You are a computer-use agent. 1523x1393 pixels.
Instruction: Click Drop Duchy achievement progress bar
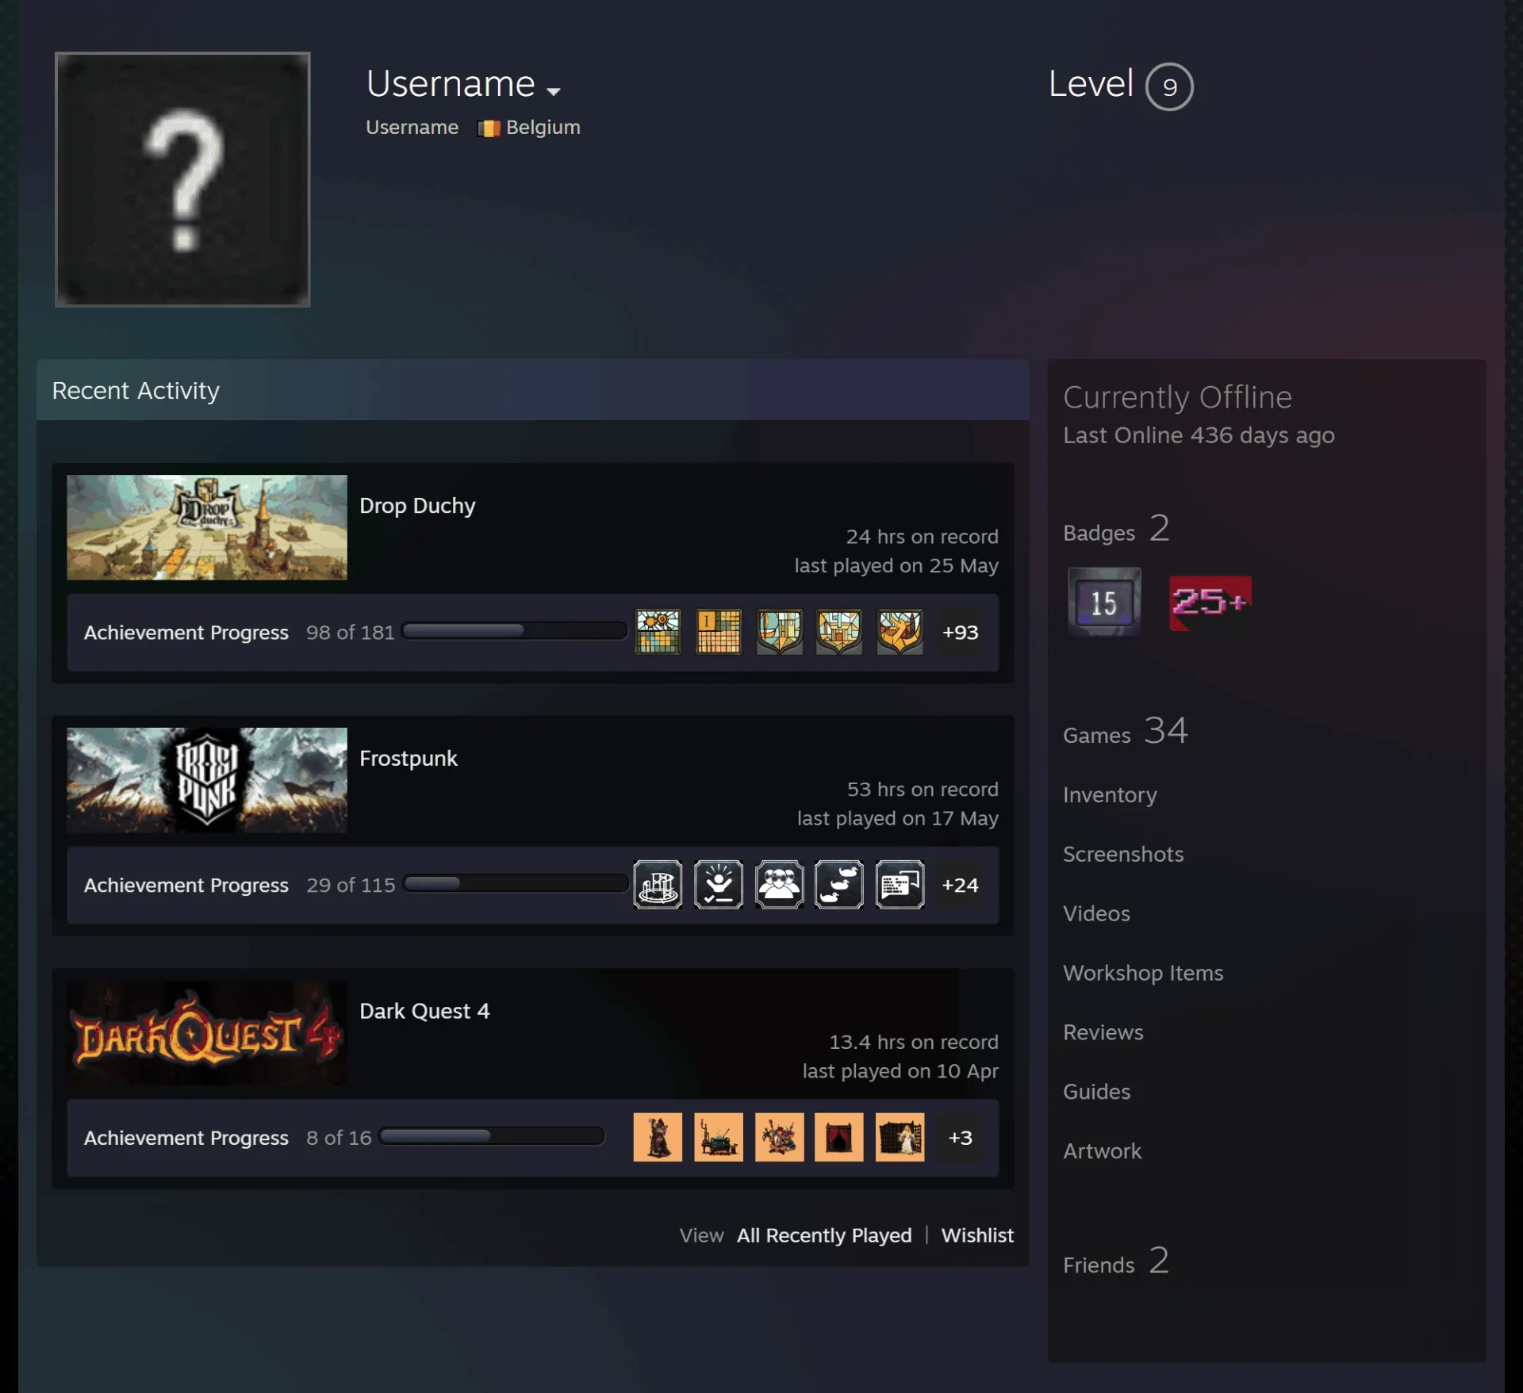pyautogui.click(x=514, y=631)
